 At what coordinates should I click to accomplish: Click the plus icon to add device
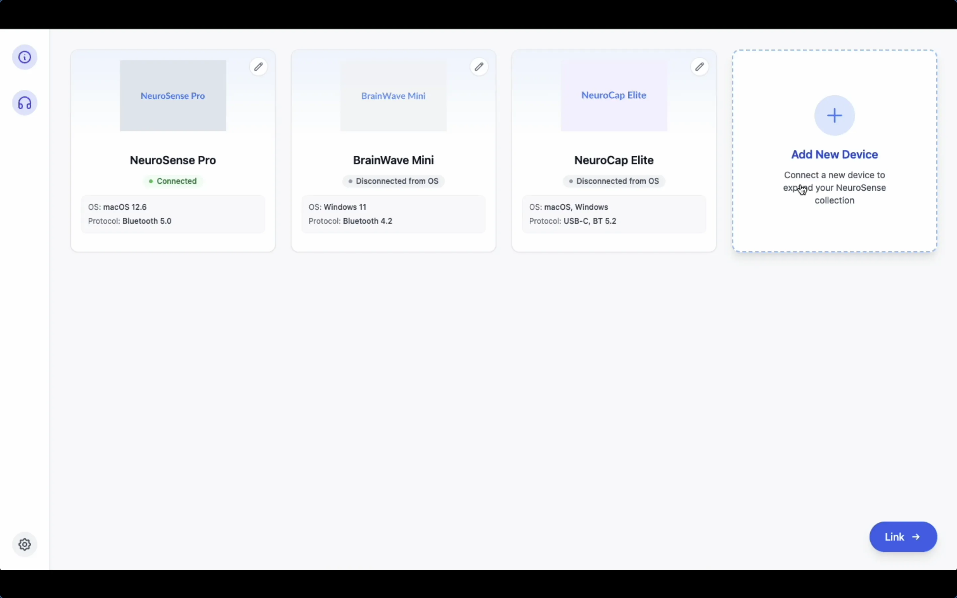[834, 116]
